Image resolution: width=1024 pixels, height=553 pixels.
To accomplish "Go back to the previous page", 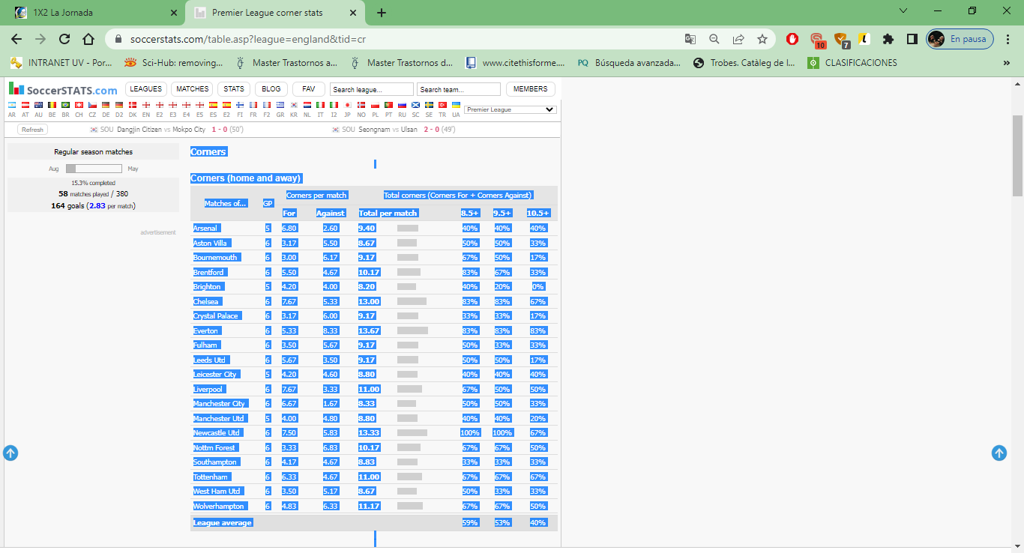I will pyautogui.click(x=16, y=39).
